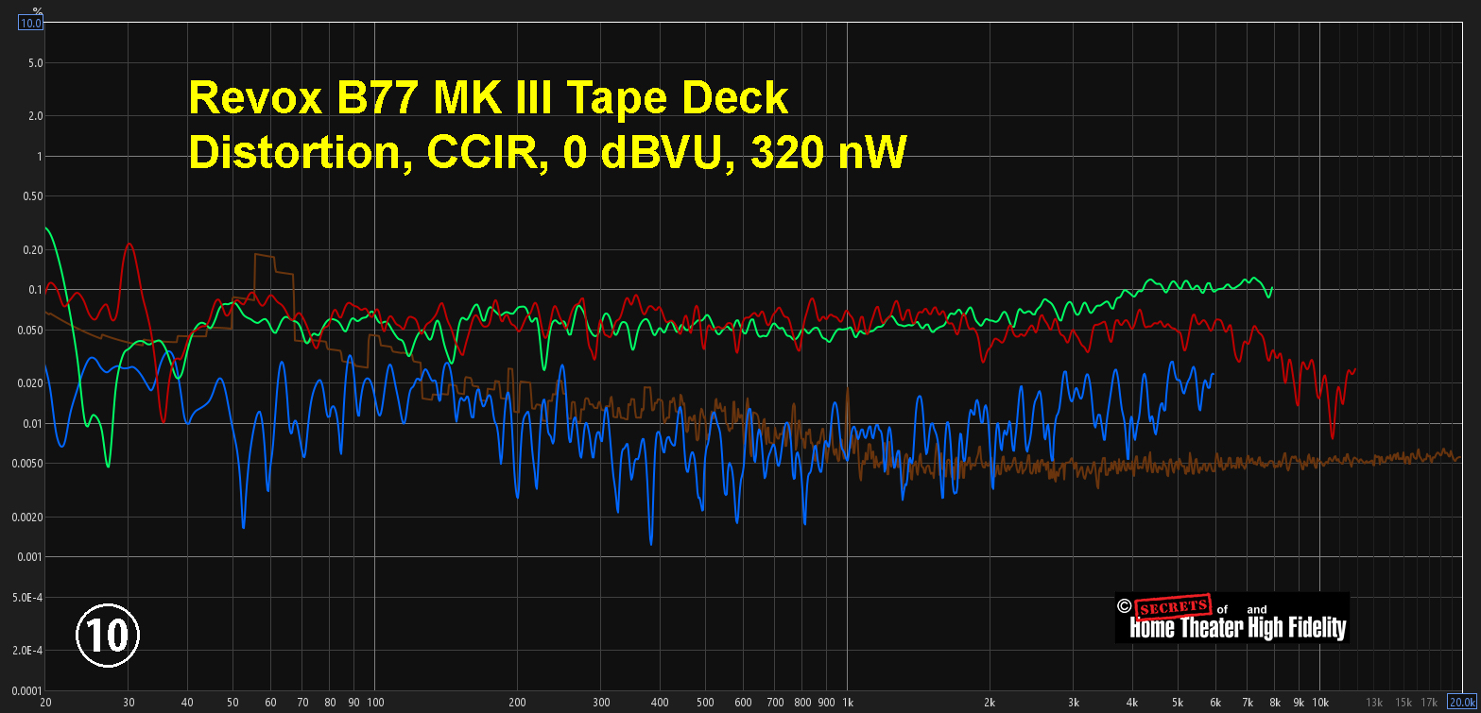Viewport: 1481px width, 713px height.
Task: Click the 1 percent Y-axis label
Action: (x=38, y=156)
